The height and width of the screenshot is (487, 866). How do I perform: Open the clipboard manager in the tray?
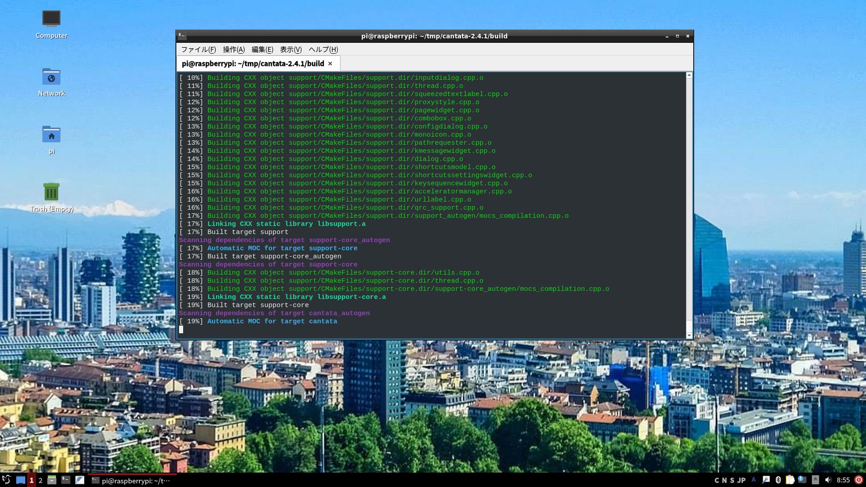coord(790,479)
